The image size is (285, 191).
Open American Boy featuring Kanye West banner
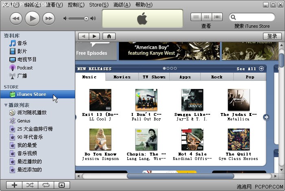[169, 51]
